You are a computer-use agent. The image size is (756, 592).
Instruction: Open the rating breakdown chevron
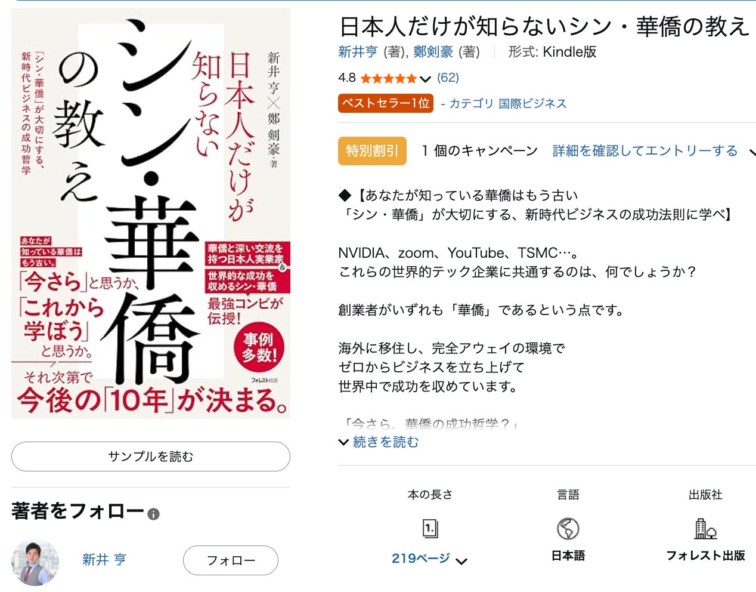click(x=425, y=79)
